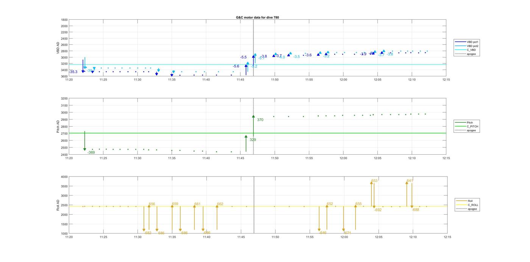Click the 'Pitch AD' y-axis label
Viewport: 530px width, 262px height.
[58, 126]
